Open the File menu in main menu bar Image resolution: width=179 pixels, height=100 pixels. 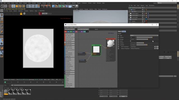tap(2, 3)
